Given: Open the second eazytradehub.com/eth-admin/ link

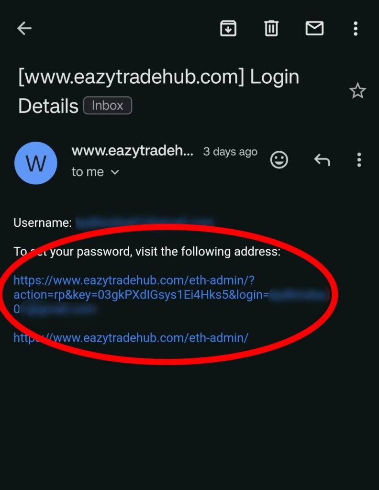Looking at the screenshot, I should pyautogui.click(x=131, y=338).
